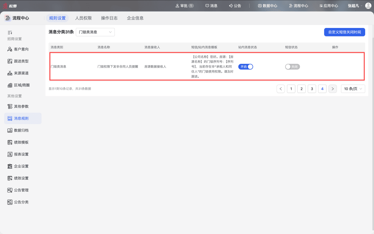Click the 绩效模板 sidebar icon
374x234 pixels.
[x=10, y=142]
